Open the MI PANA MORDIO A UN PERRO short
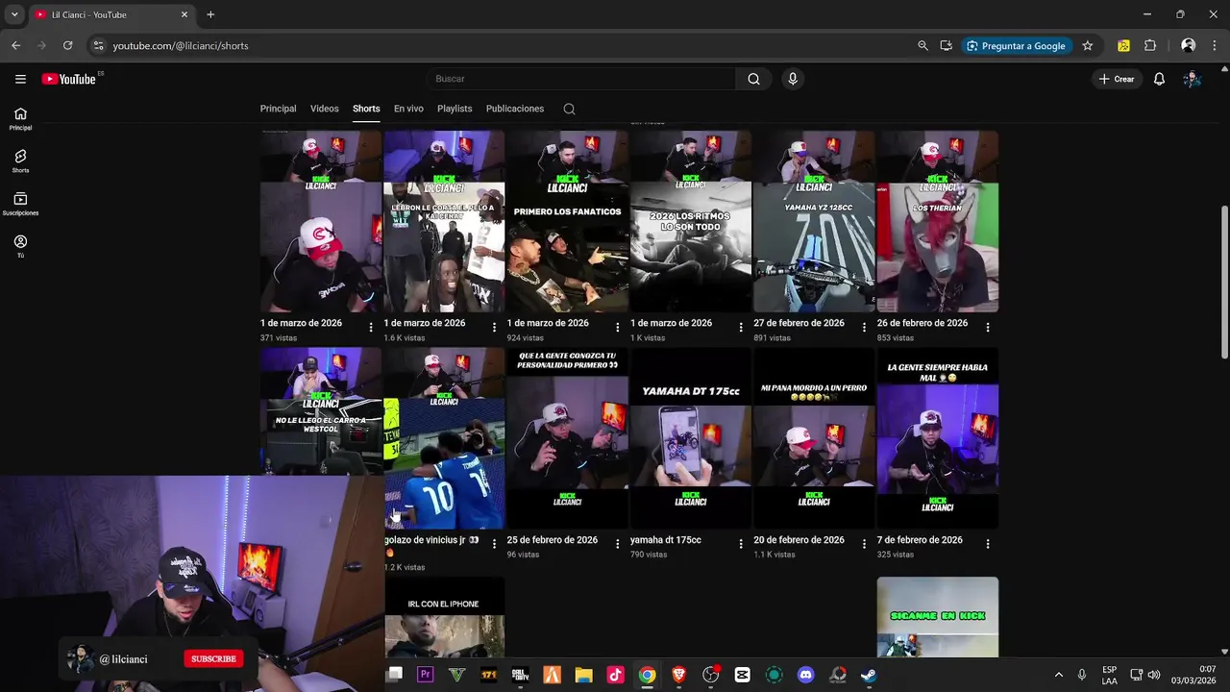 814,437
